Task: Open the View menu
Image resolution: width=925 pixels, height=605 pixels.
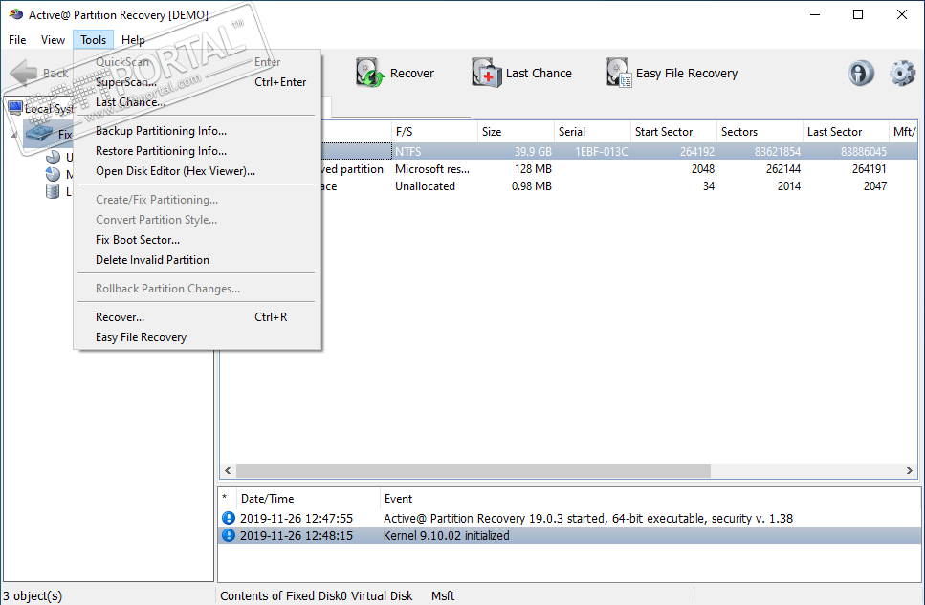Action: pyautogui.click(x=53, y=39)
